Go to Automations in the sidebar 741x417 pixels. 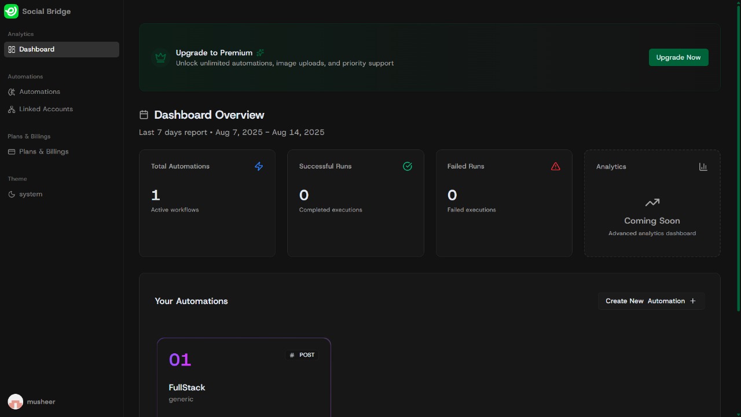[39, 92]
